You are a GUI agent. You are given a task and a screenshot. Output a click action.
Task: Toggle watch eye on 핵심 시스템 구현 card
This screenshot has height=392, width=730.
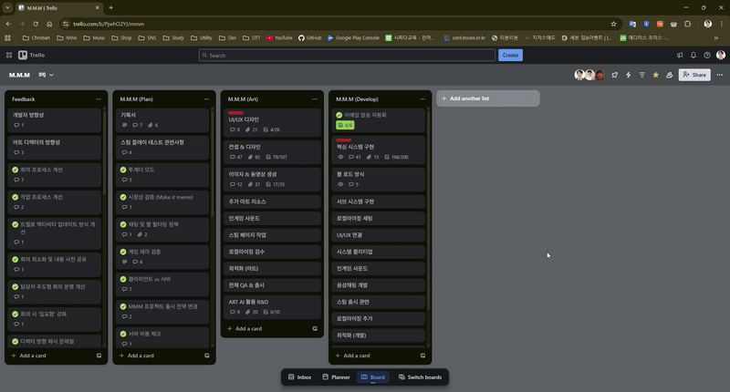(340, 157)
